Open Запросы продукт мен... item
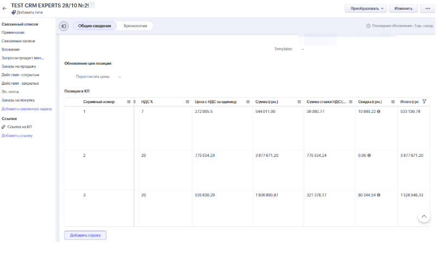Viewport: 438px width, 254px height. pyautogui.click(x=23, y=58)
